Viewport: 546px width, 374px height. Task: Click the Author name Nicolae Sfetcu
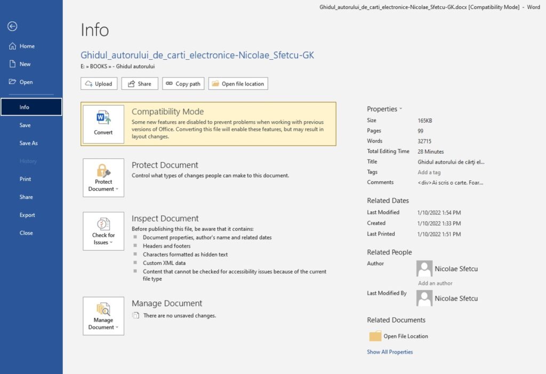click(x=456, y=269)
